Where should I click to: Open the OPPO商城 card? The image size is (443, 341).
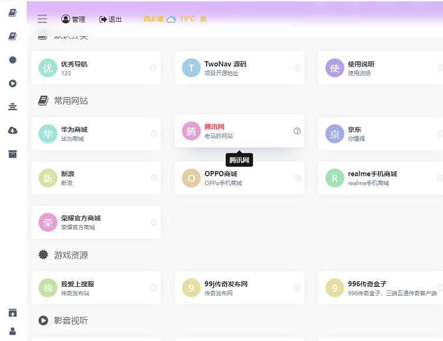[240, 178]
